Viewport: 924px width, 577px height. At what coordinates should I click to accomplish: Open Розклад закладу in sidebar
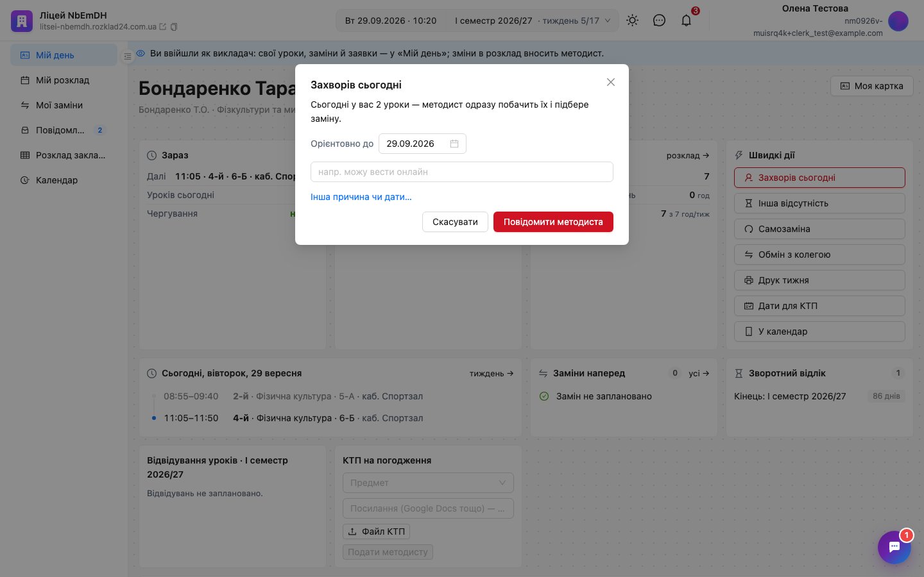pos(64,155)
